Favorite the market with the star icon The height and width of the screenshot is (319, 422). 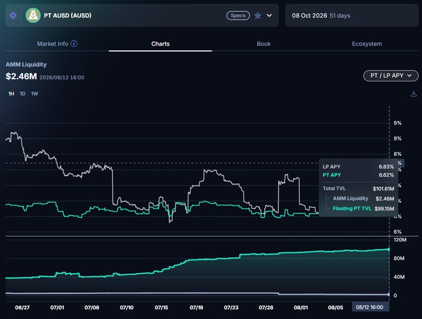tap(258, 16)
